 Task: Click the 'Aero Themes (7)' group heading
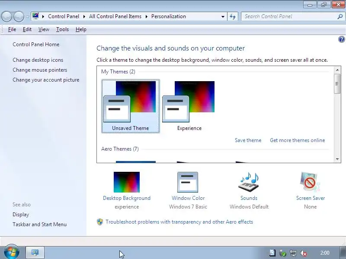pyautogui.click(x=120, y=149)
